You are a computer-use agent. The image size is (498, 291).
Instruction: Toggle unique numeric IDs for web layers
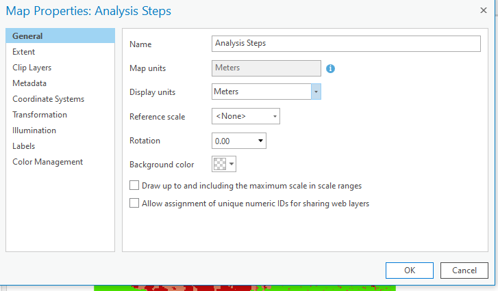click(x=134, y=203)
